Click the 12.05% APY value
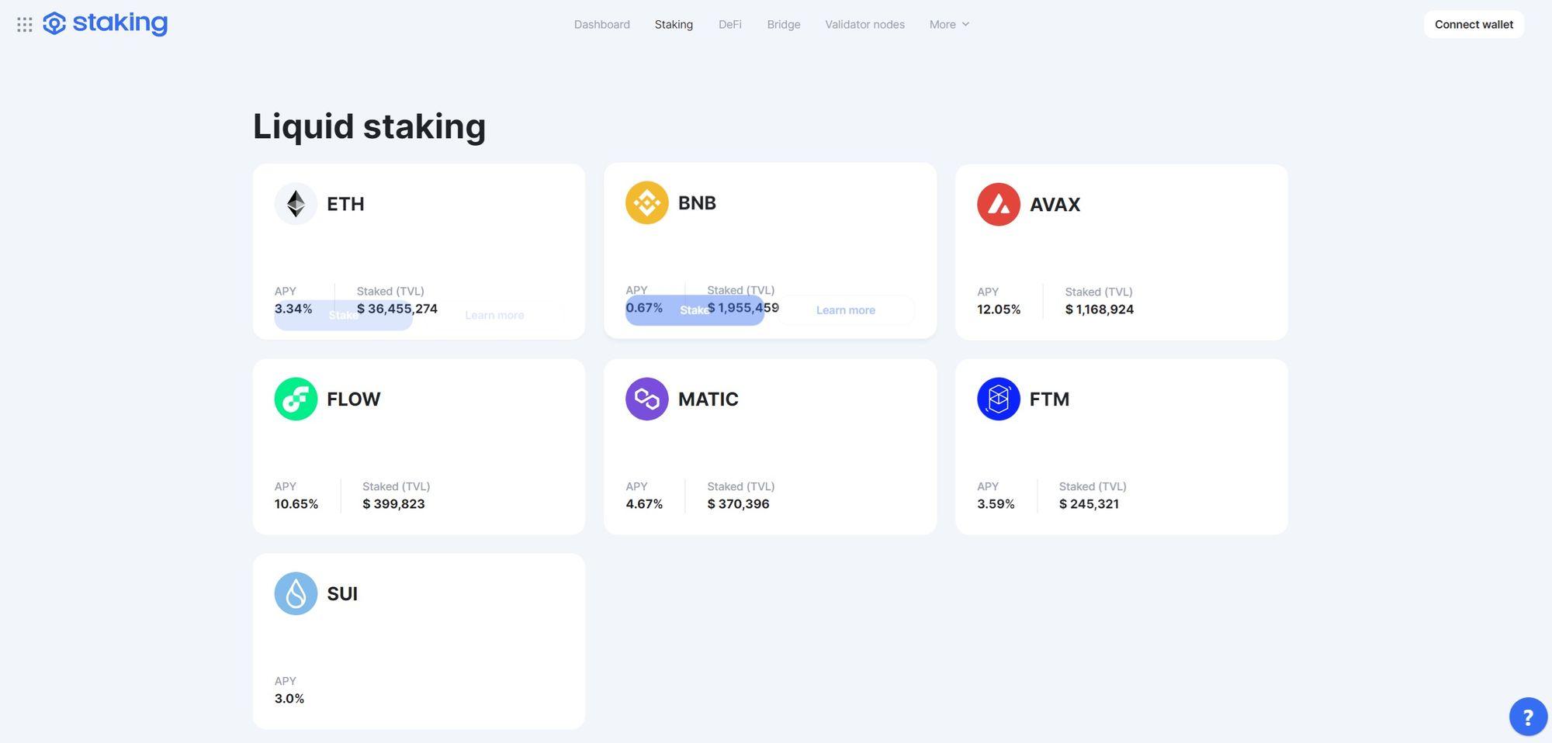 999,309
